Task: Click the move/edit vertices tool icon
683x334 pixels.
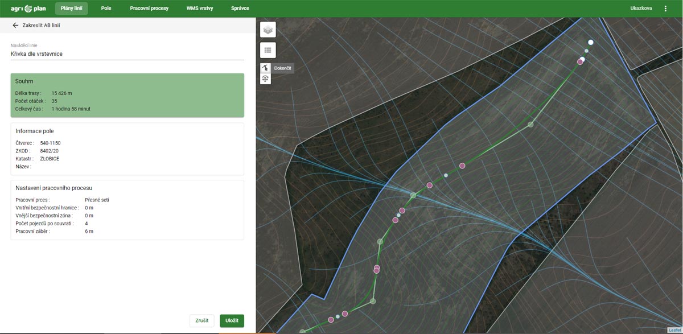Action: 265,79
